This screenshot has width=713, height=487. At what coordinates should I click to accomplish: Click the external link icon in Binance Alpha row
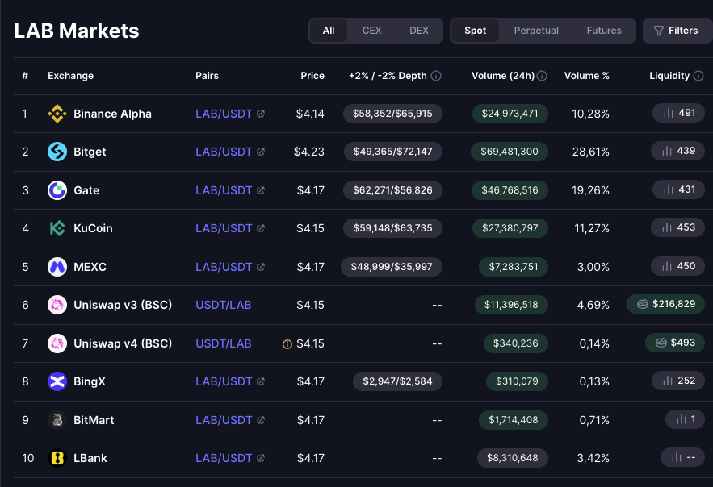(x=261, y=114)
